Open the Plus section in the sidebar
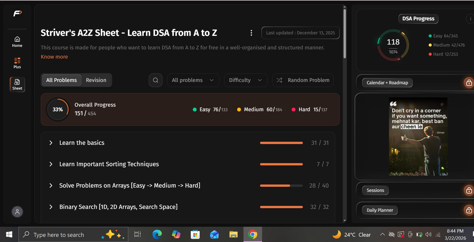 coord(17,63)
